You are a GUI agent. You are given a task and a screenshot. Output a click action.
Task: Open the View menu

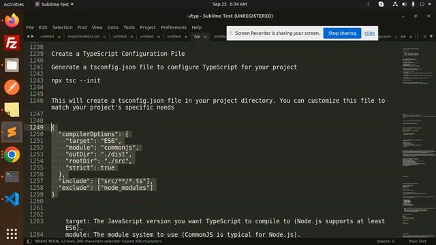[97, 27]
